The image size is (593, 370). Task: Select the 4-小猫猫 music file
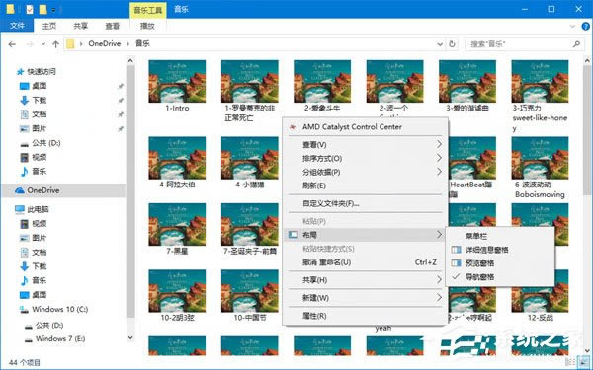250,163
